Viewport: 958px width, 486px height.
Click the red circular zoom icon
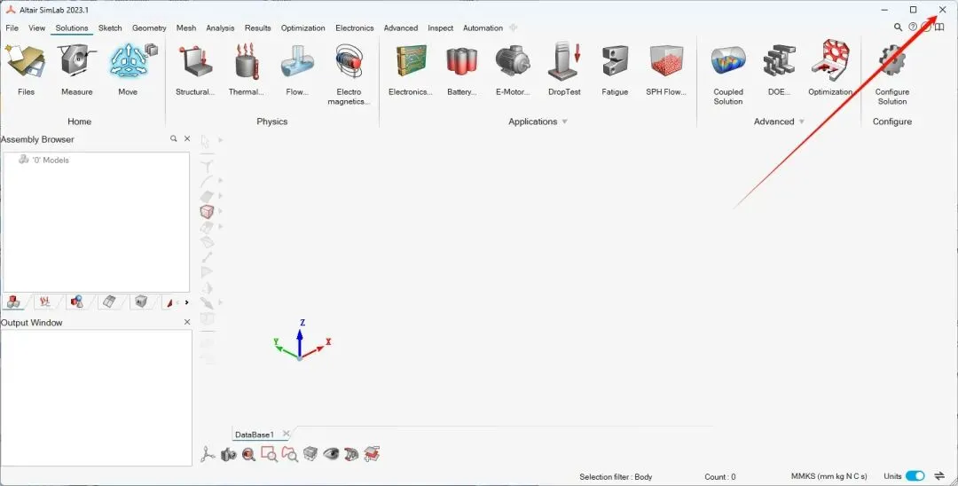(x=248, y=454)
